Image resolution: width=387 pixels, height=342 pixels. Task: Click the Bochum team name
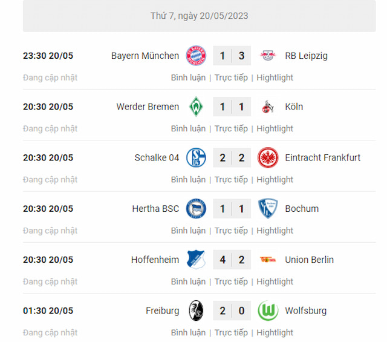[302, 209]
